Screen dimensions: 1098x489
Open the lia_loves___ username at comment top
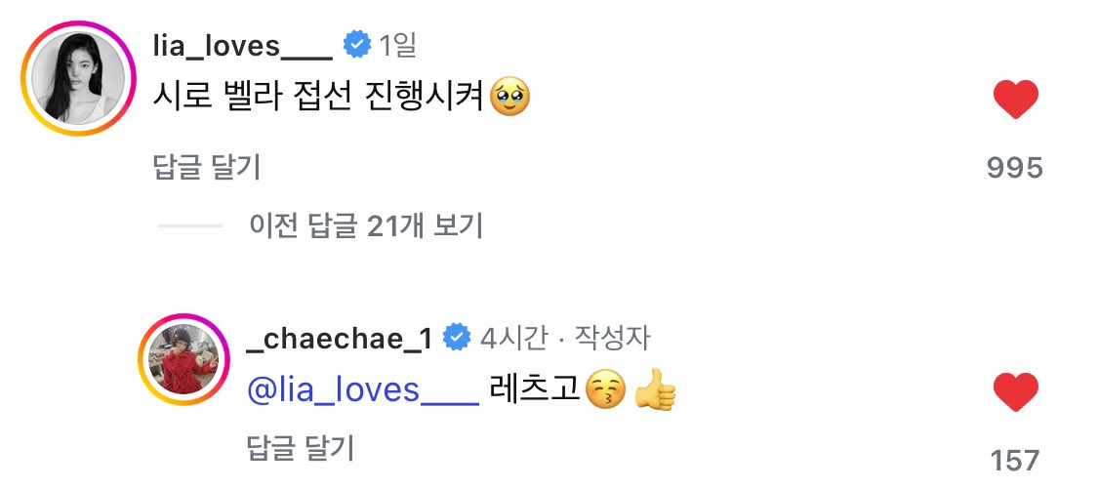tap(243, 45)
